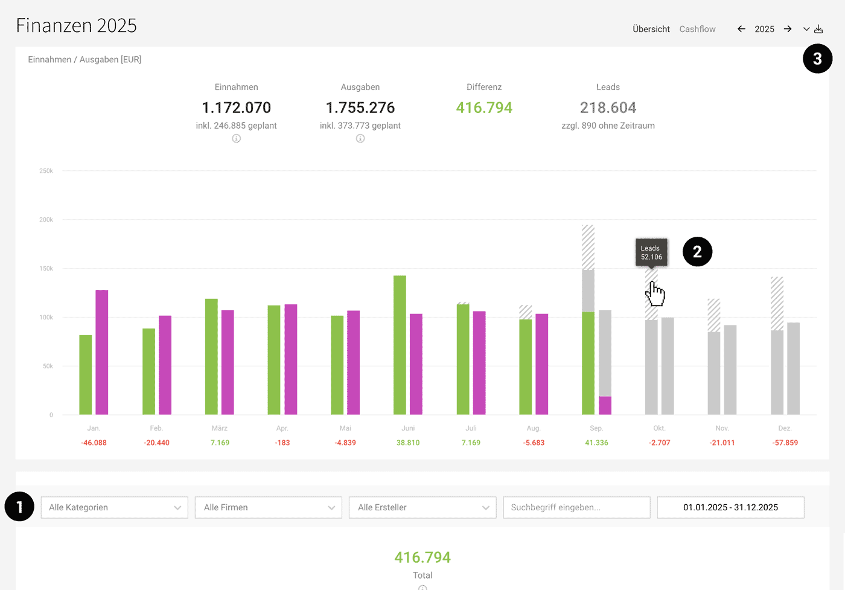
Task: Open the small chevron next to download
Action: 806,29
